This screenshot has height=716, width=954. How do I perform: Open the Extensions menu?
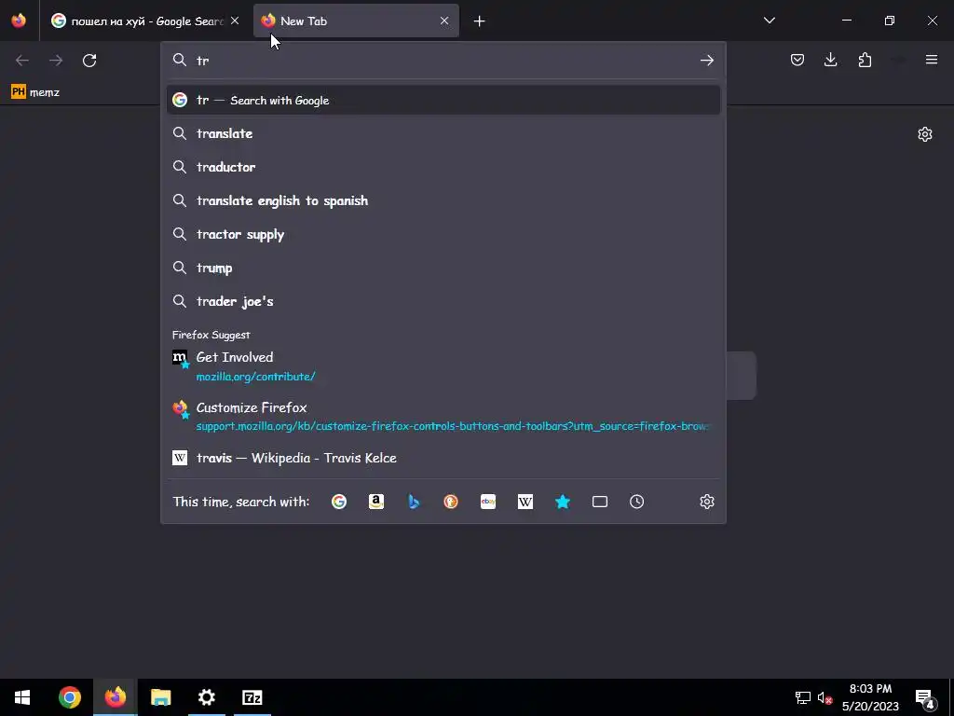(865, 60)
